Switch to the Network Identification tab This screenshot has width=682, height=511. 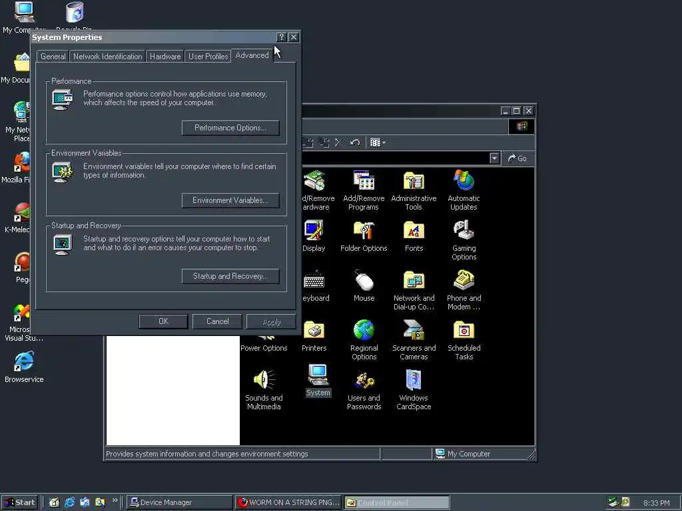107,57
